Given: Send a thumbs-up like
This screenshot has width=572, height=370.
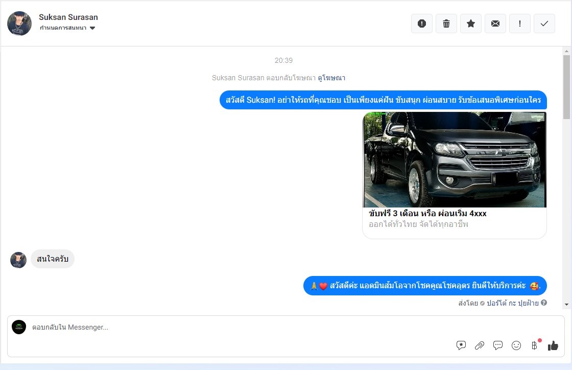Looking at the screenshot, I should pyautogui.click(x=553, y=345).
